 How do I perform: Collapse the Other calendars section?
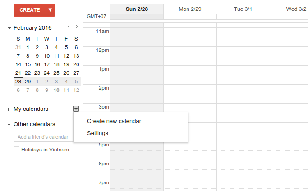coord(9,124)
